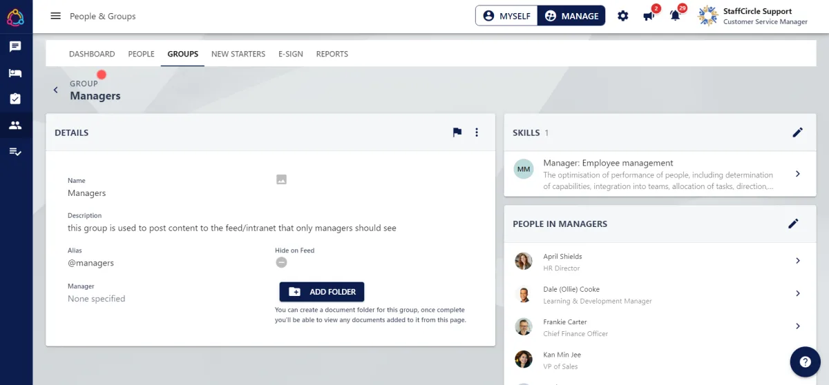Click the People & Groups page title
This screenshot has height=385, width=829.
[103, 16]
